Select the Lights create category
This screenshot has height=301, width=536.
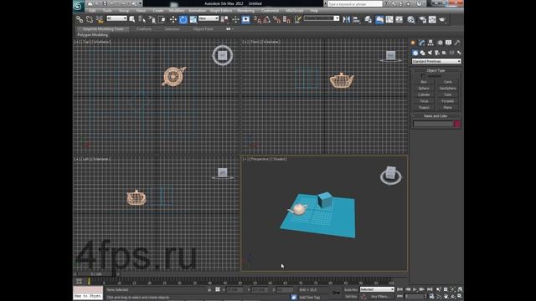pyautogui.click(x=430, y=53)
